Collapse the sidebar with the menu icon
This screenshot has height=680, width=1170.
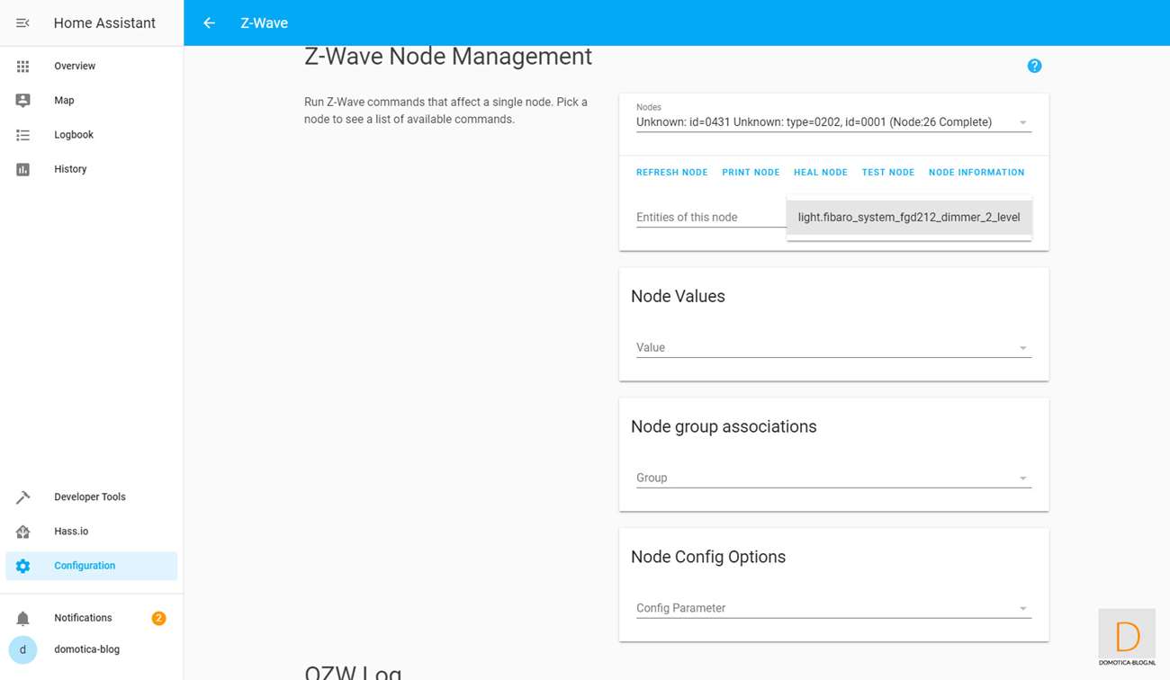pos(22,22)
